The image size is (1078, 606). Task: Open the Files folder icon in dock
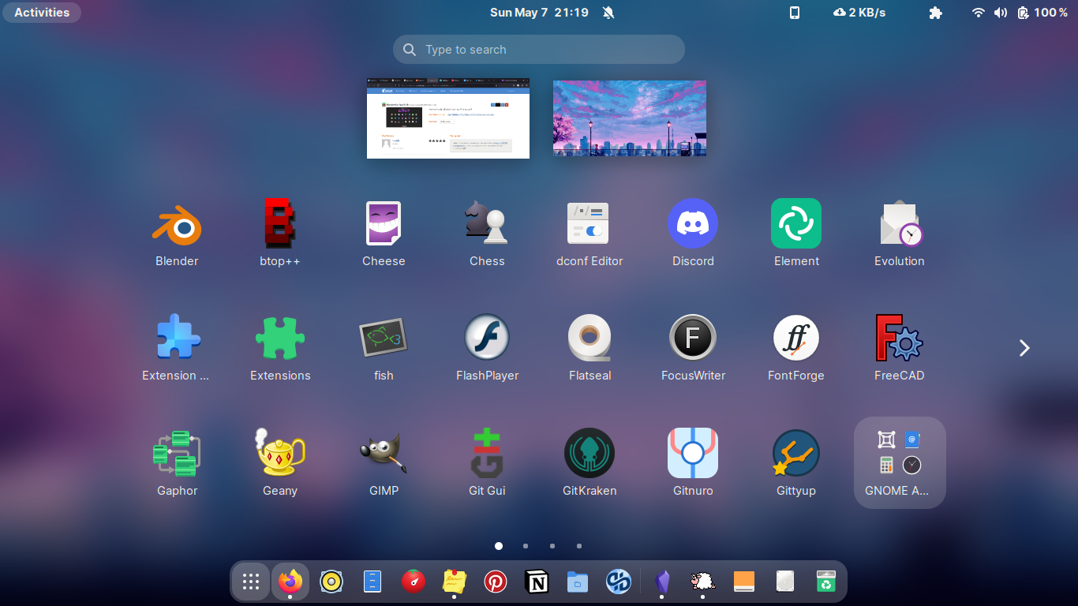point(578,582)
